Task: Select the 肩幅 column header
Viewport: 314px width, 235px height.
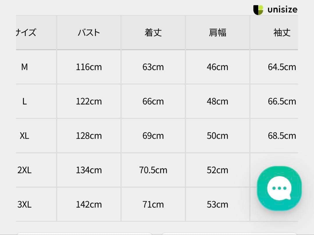Action: pos(217,33)
